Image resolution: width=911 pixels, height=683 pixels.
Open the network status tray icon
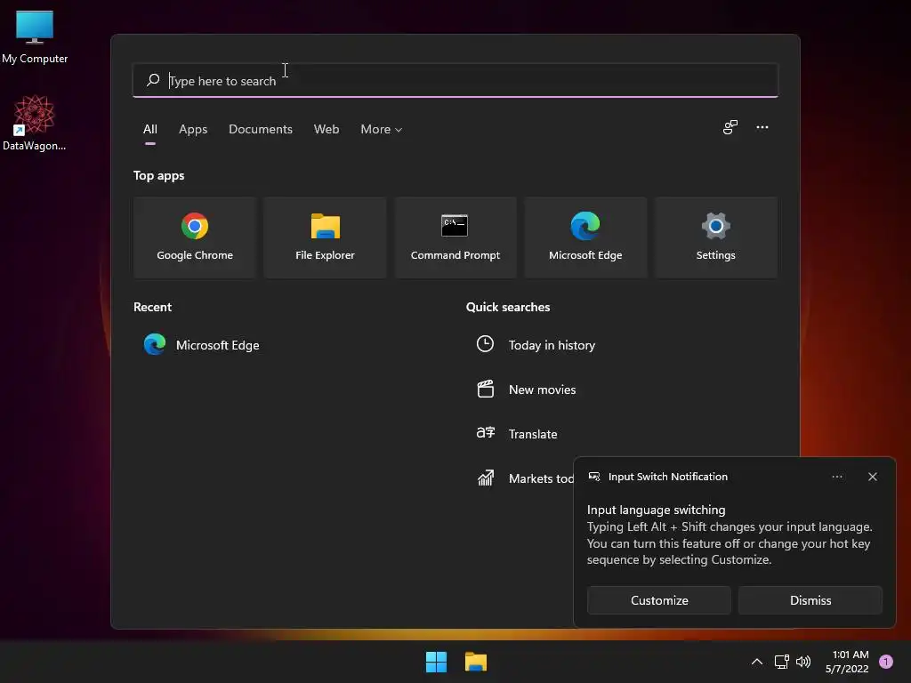[781, 662]
